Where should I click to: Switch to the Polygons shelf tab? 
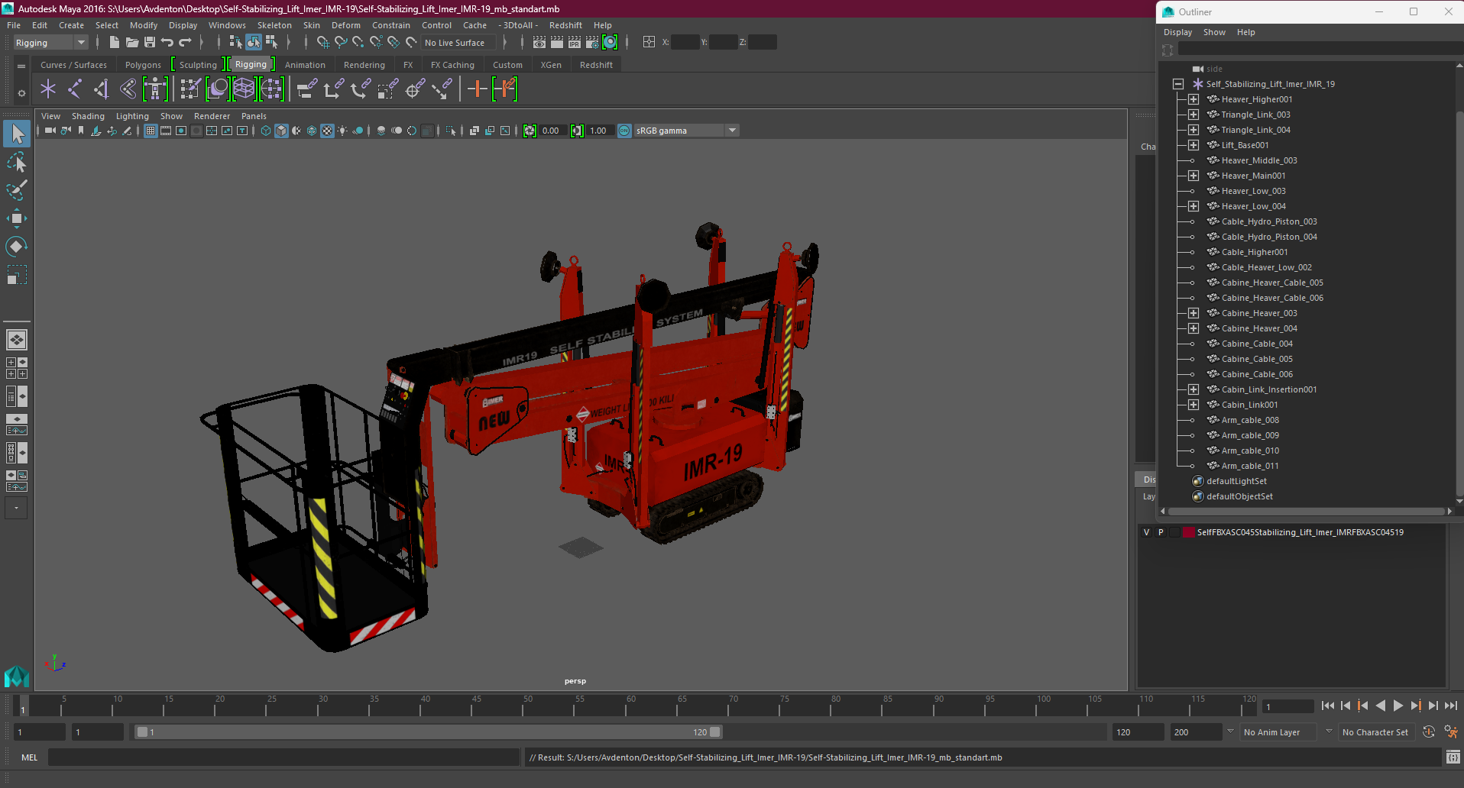tap(143, 65)
